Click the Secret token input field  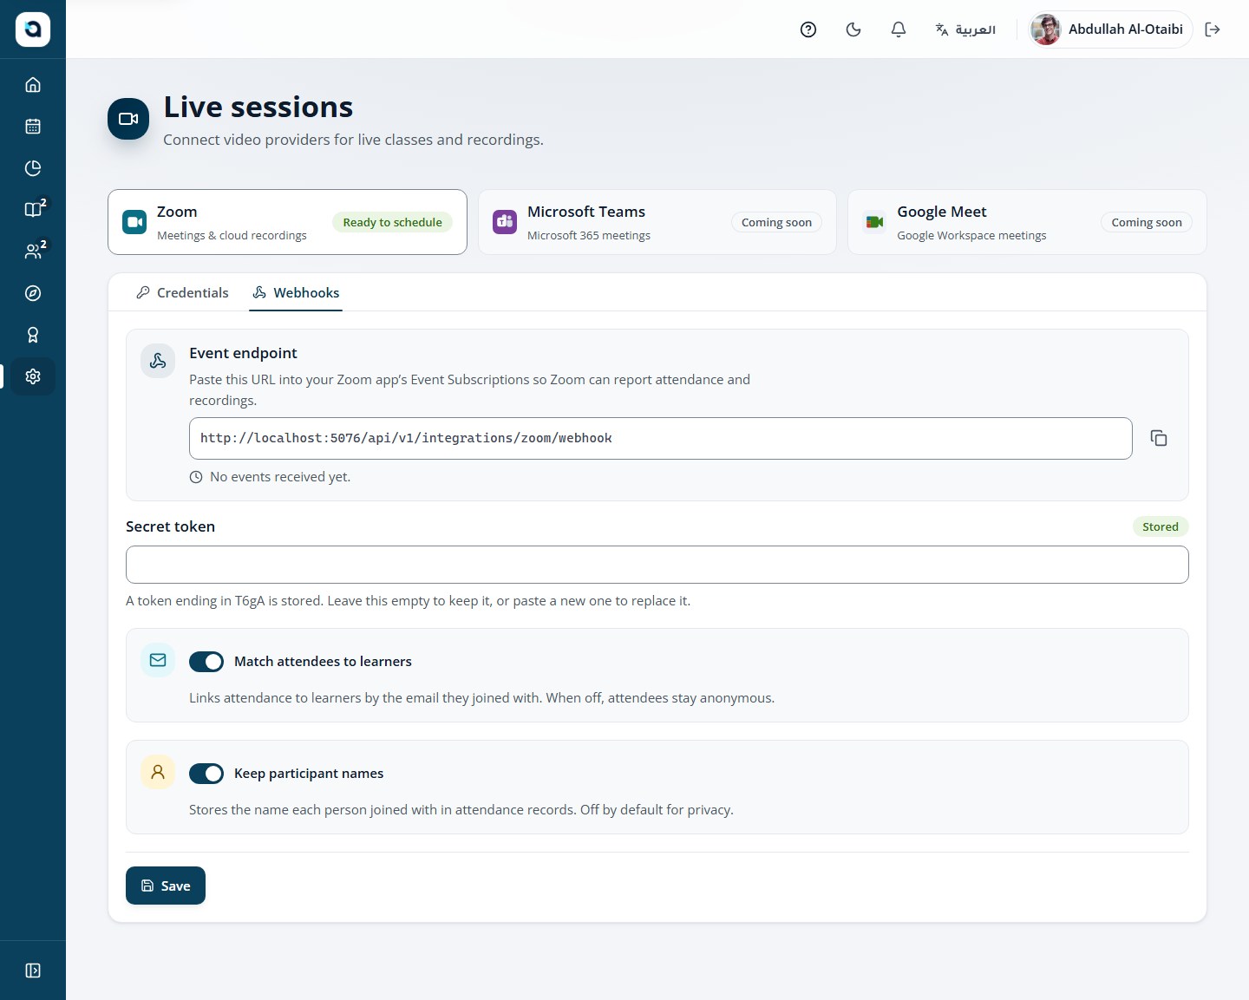657,565
